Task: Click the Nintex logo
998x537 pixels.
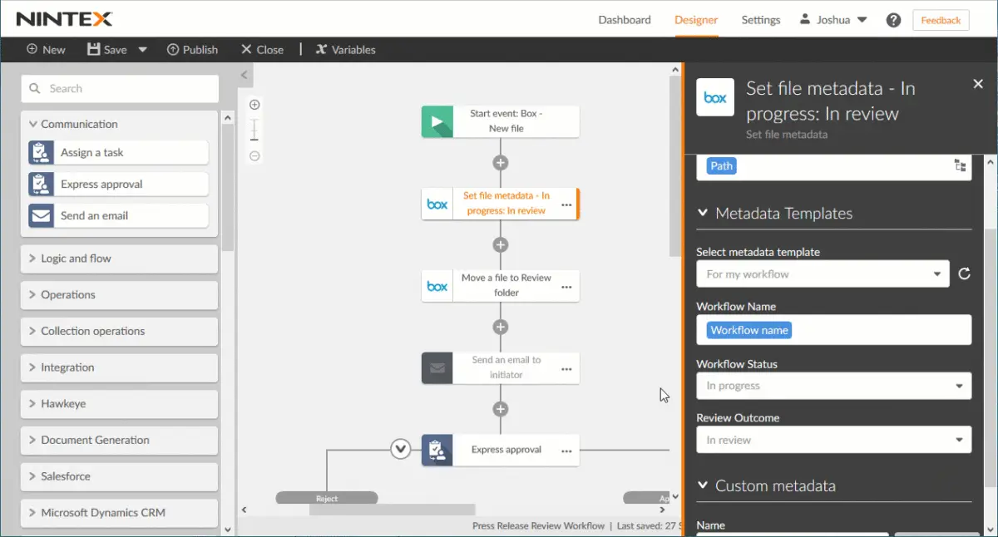Action: (x=64, y=19)
